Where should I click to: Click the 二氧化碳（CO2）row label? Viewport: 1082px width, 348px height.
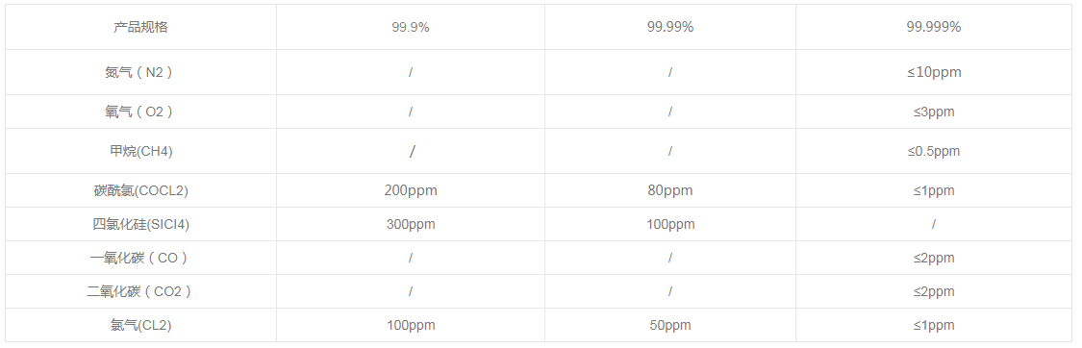[x=140, y=291]
